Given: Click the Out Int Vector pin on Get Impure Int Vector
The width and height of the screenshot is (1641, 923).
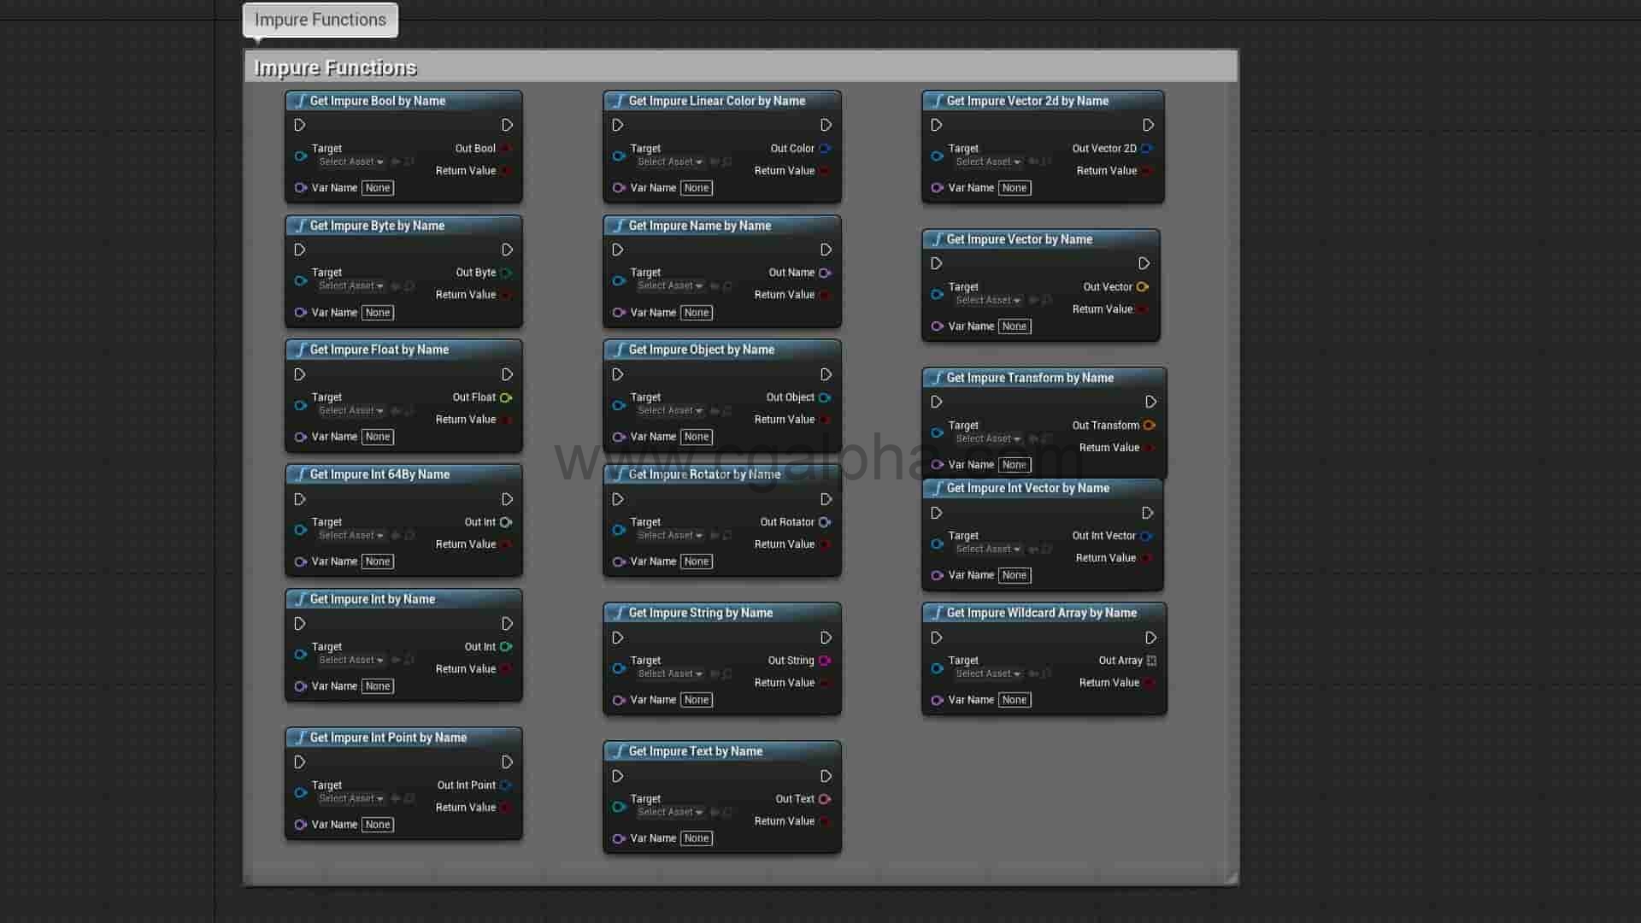Looking at the screenshot, I should coord(1148,536).
